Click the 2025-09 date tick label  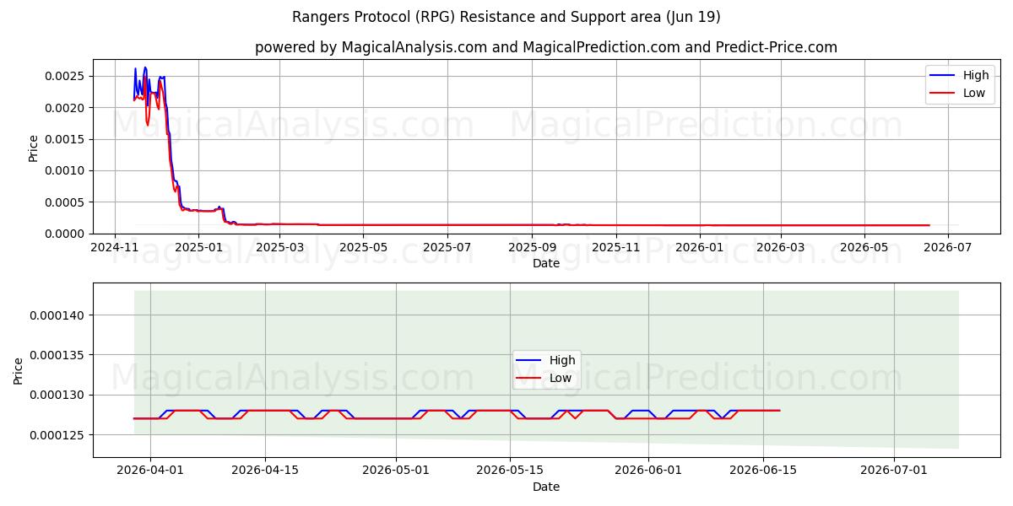531,247
